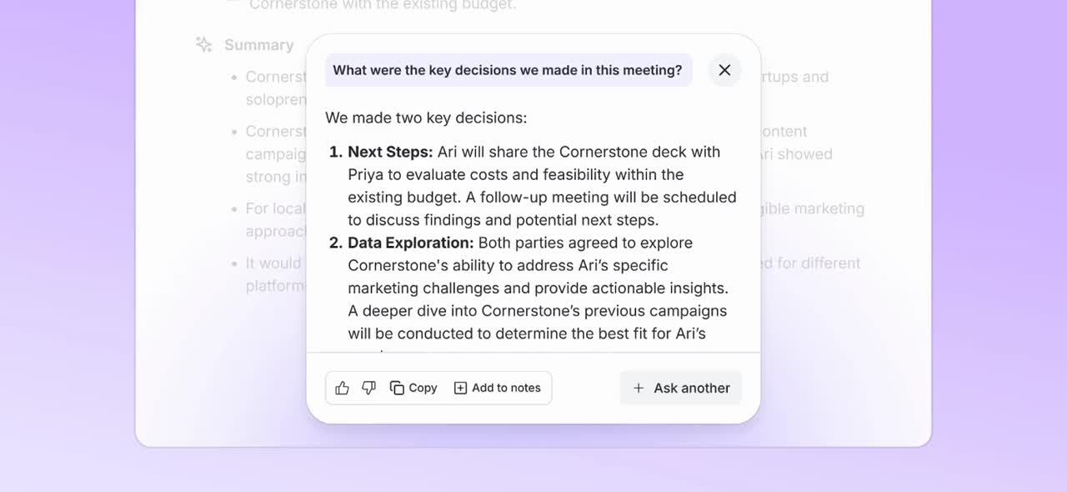The height and width of the screenshot is (492, 1067).
Task: Give the answer a thumbs up
Action: point(342,388)
